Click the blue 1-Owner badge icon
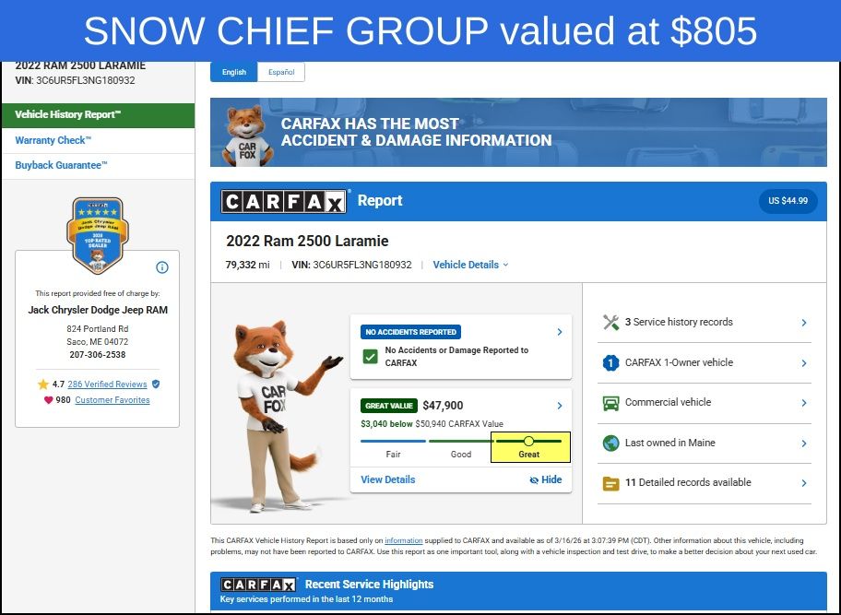Image resolution: width=841 pixels, height=615 pixels. click(610, 362)
